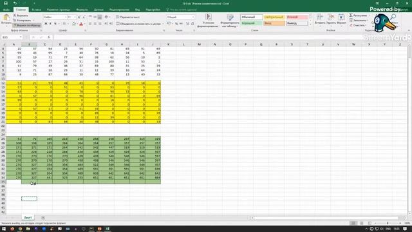Open the number format combo box
412x232 pixels.
point(180,17)
